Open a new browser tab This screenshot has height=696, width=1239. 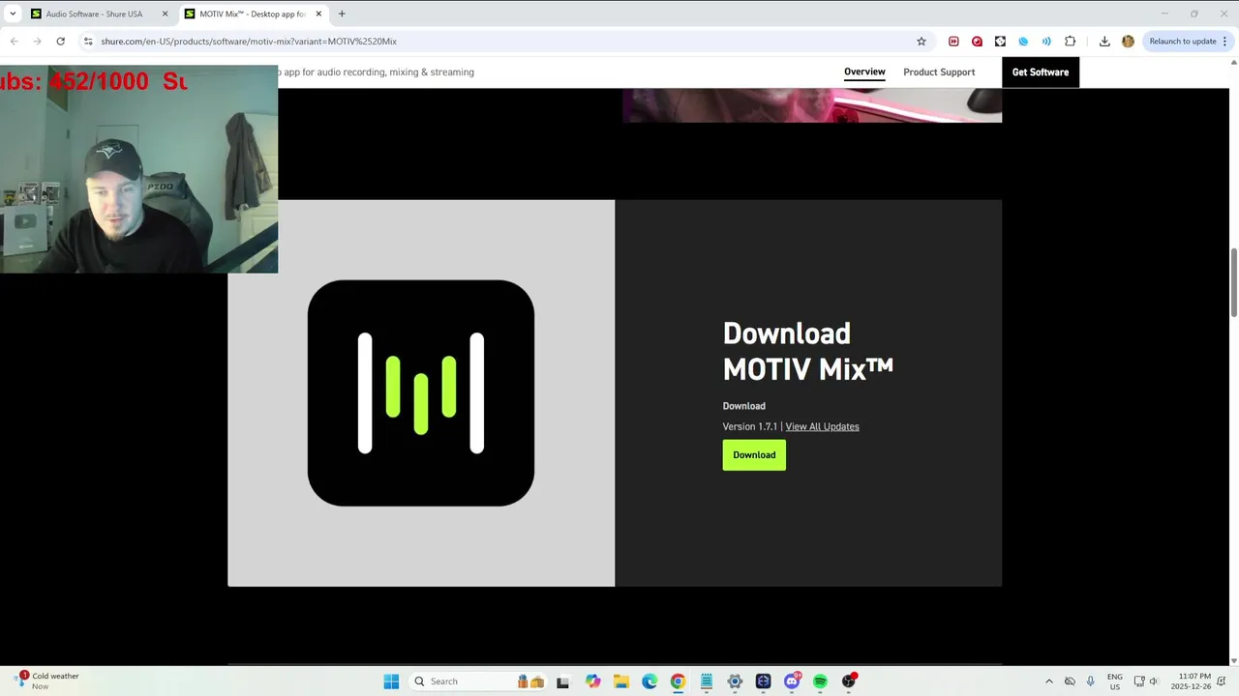point(342,14)
